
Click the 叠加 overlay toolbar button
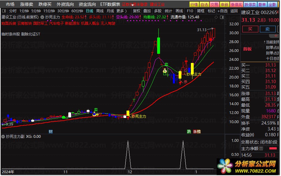147,11
